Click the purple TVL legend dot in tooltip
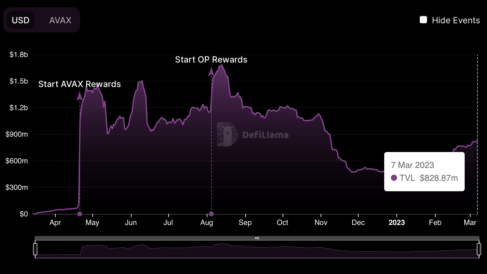This screenshot has width=487, height=274. tap(394, 178)
